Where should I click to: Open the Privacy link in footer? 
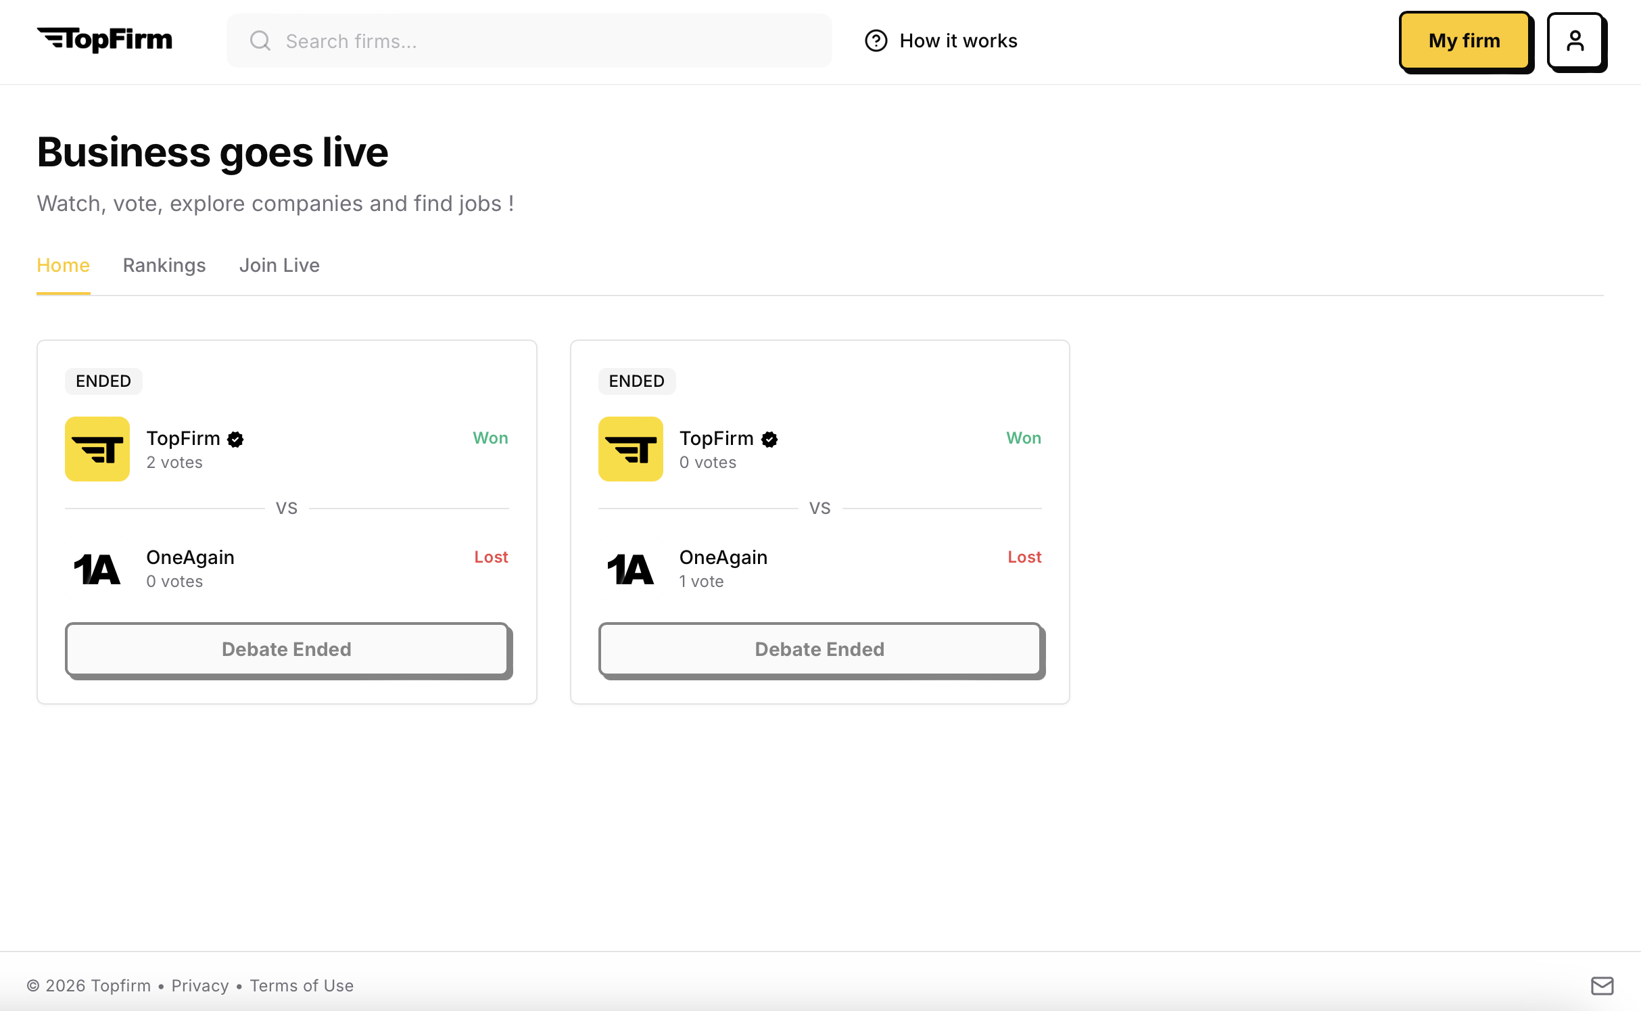point(200,985)
